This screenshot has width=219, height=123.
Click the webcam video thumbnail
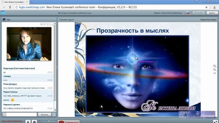29,44
